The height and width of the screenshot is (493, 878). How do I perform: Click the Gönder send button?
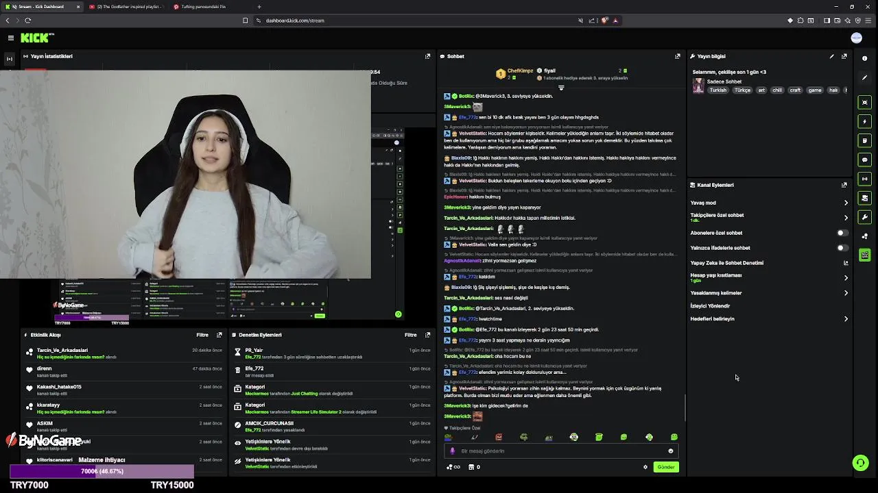click(x=666, y=467)
